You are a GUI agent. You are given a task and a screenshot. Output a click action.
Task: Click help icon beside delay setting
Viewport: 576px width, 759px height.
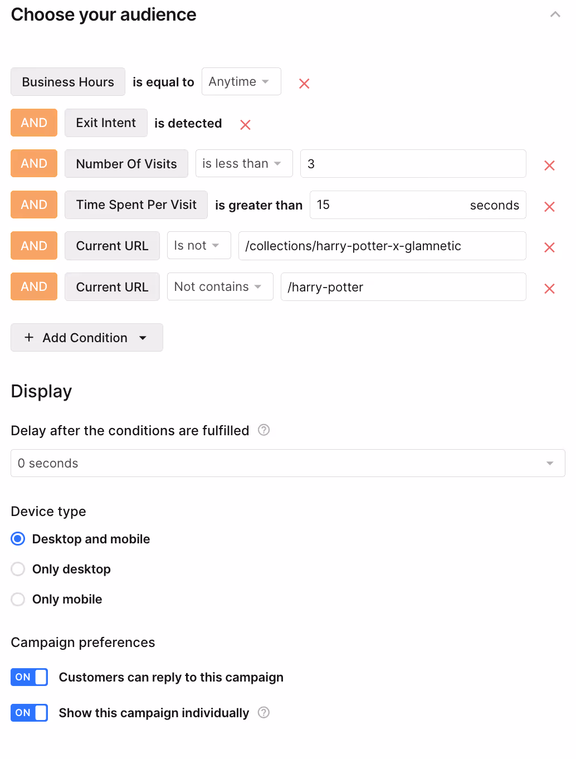coord(264,430)
